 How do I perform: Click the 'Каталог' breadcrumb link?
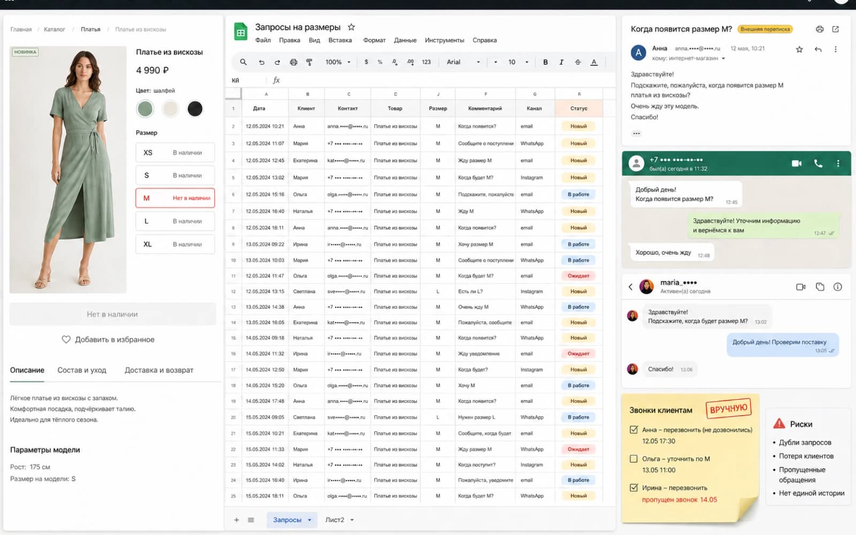pos(55,29)
